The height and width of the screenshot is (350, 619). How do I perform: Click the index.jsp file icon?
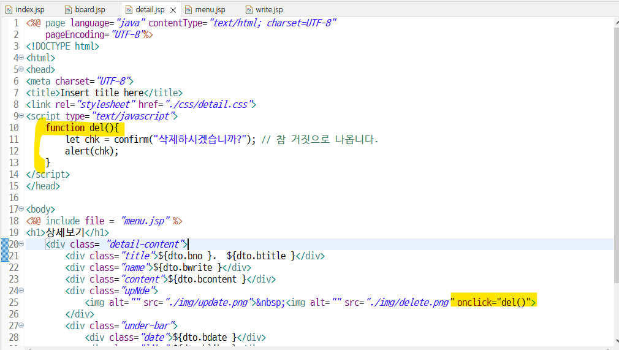tap(9, 10)
